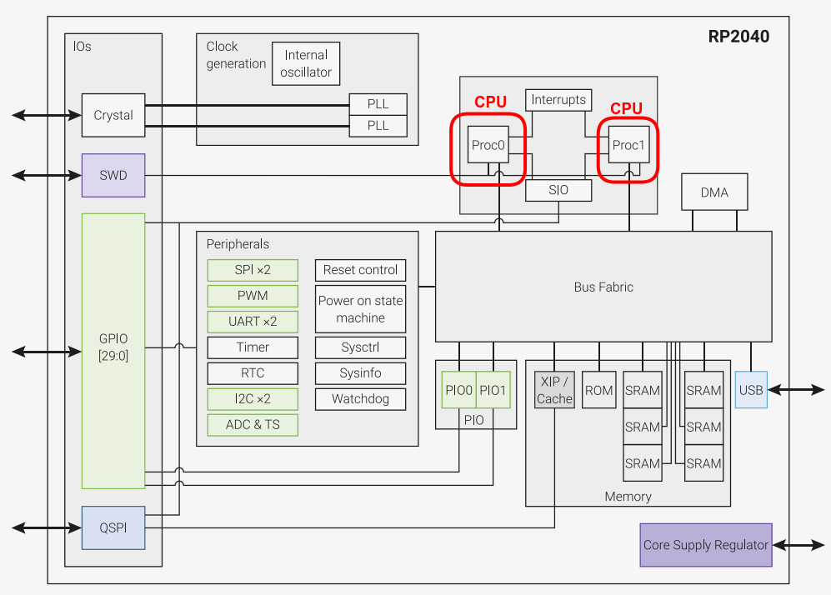Select the Timer peripheral block
The image size is (831, 595).
pyautogui.click(x=253, y=347)
